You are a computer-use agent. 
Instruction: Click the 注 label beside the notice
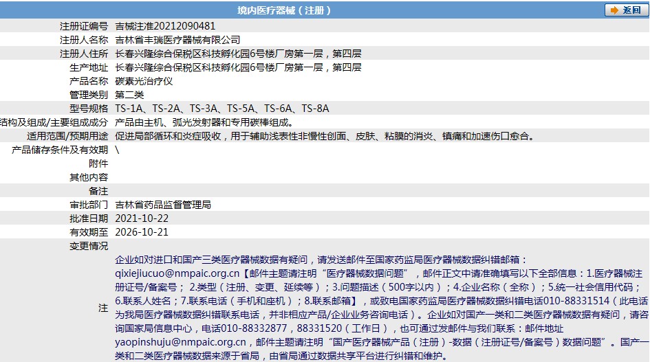[x=103, y=308]
